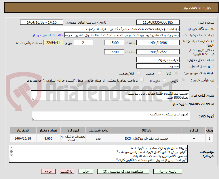The height and width of the screenshot is (179, 219).
Task: Click the remaining days field showing 2
Action: (x=83, y=43)
